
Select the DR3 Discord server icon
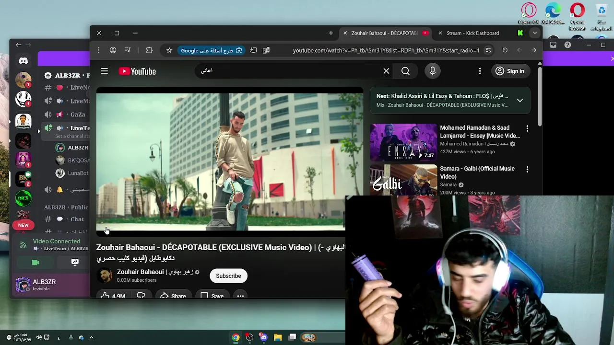coord(23,198)
